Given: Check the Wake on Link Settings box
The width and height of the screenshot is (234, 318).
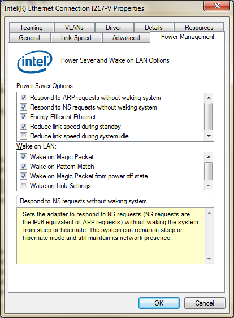Looking at the screenshot, I should (x=23, y=186).
